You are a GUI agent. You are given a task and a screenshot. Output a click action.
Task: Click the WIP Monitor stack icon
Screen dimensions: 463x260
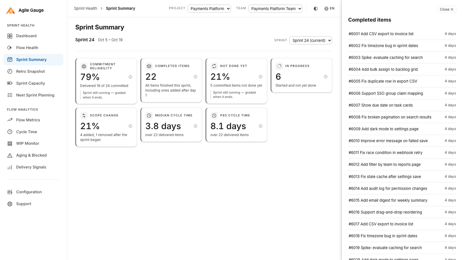[x=10, y=144]
